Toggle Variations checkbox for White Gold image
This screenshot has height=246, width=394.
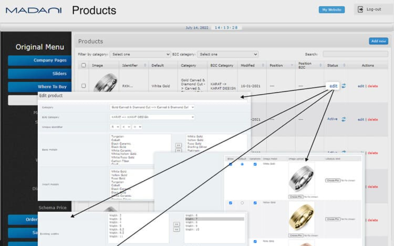[255, 164]
